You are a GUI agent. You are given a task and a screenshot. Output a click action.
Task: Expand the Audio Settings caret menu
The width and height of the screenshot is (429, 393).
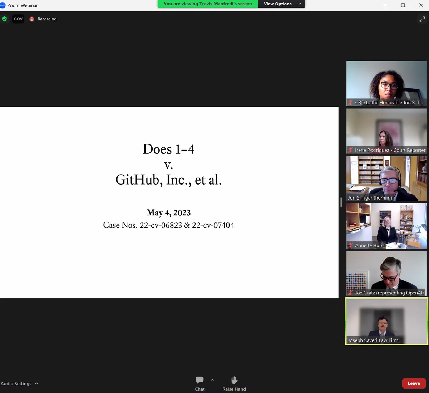(x=36, y=384)
